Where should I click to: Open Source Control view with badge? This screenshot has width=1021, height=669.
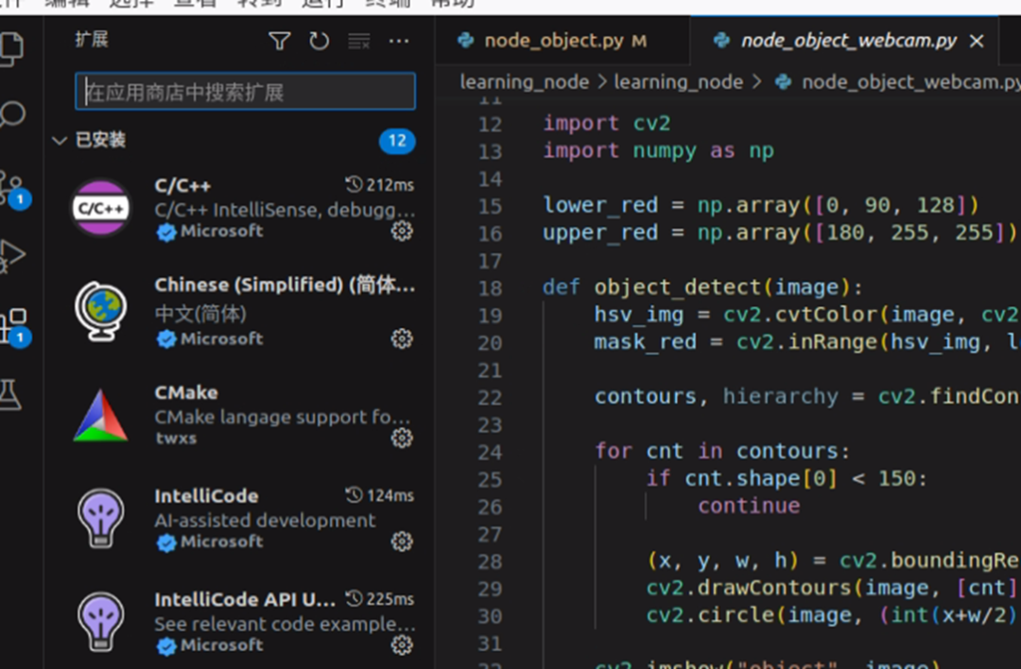tap(13, 189)
